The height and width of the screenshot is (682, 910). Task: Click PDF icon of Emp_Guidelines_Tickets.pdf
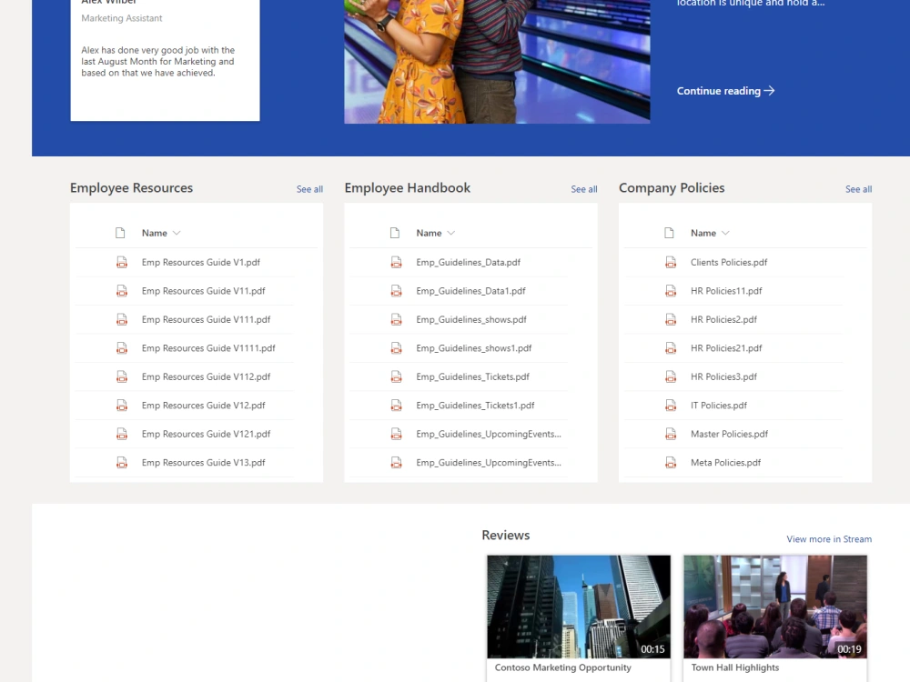pos(396,376)
